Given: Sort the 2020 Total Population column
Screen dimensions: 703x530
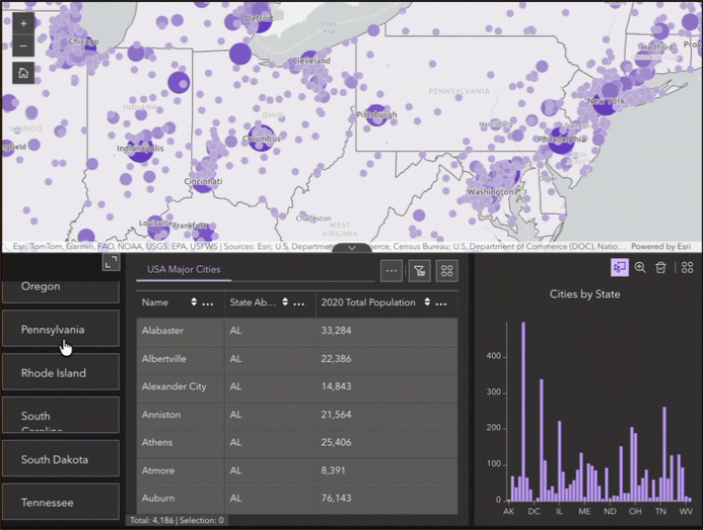Looking at the screenshot, I should tap(428, 303).
